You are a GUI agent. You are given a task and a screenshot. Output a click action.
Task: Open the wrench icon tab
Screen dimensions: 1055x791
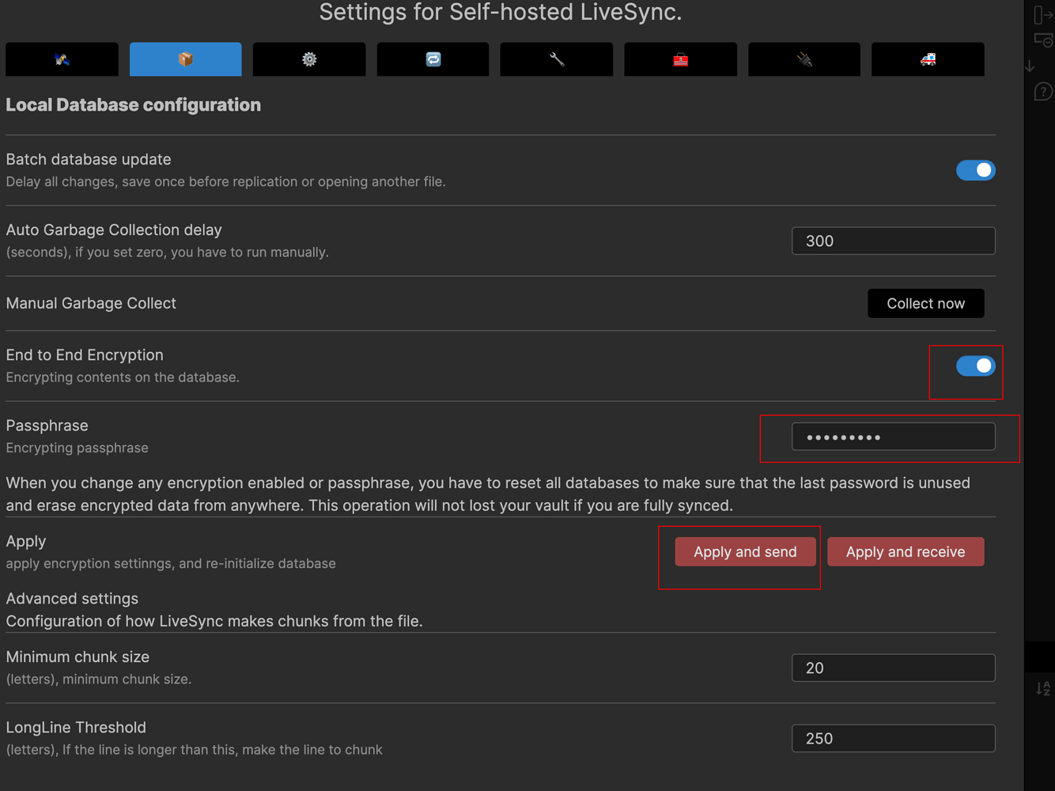pos(557,59)
